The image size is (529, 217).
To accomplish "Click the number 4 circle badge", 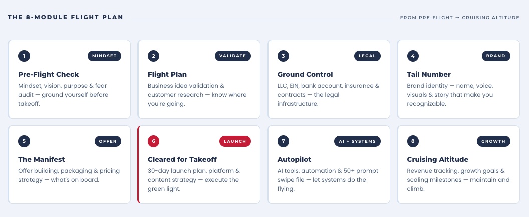I will coord(413,56).
